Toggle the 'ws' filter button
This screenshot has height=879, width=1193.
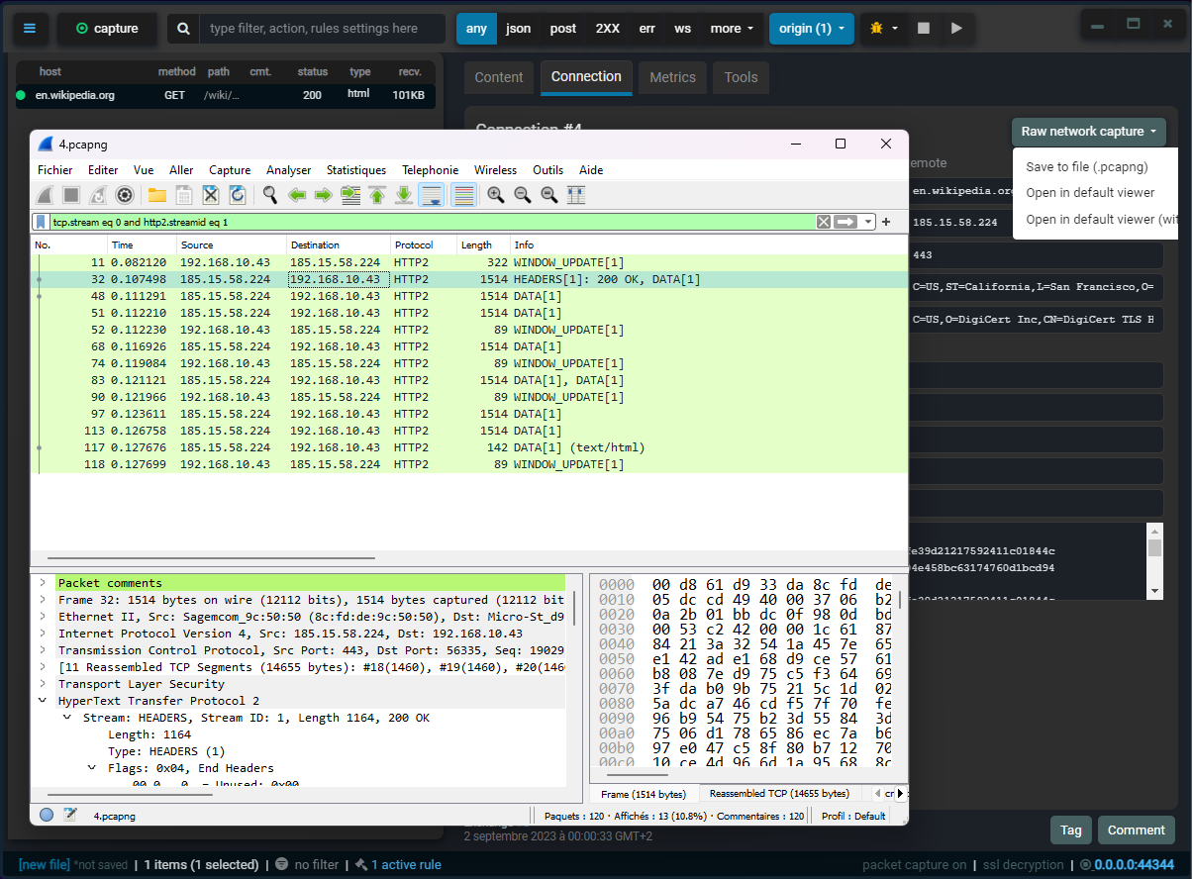[683, 29]
